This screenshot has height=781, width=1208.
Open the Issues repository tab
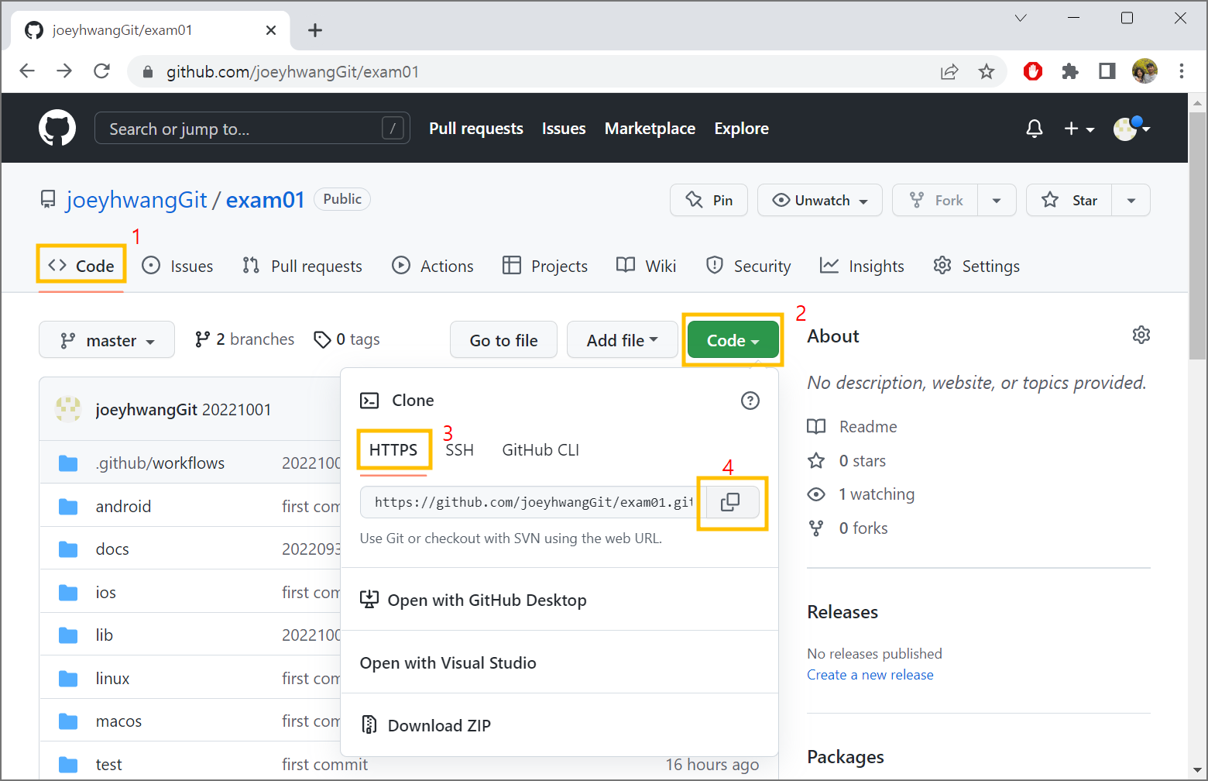point(177,266)
